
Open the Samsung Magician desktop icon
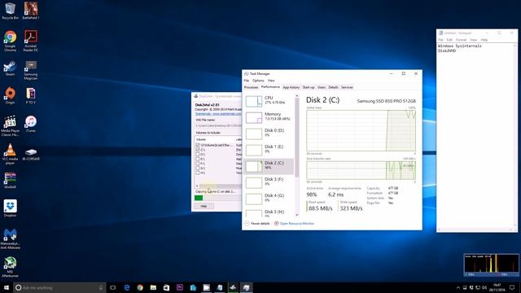31,70
